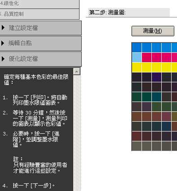Select the teal patch in green row
The height and width of the screenshot is (191, 177).
pyautogui.click(x=156, y=97)
